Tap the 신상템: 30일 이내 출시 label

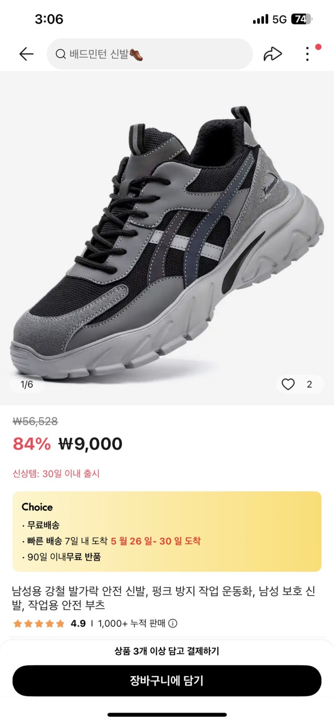[56, 474]
